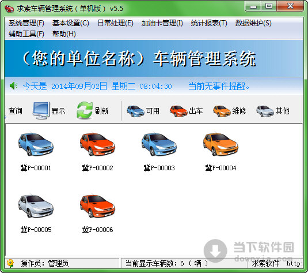Image resolution: width=308 pixels, height=273 pixels.
Task: Click the clock time 08:04:30
Action: pos(156,86)
